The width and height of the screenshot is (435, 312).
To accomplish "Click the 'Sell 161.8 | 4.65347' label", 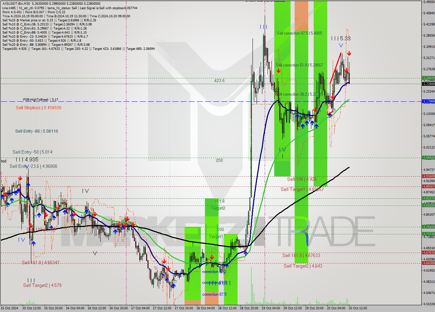I will click(x=40, y=262).
